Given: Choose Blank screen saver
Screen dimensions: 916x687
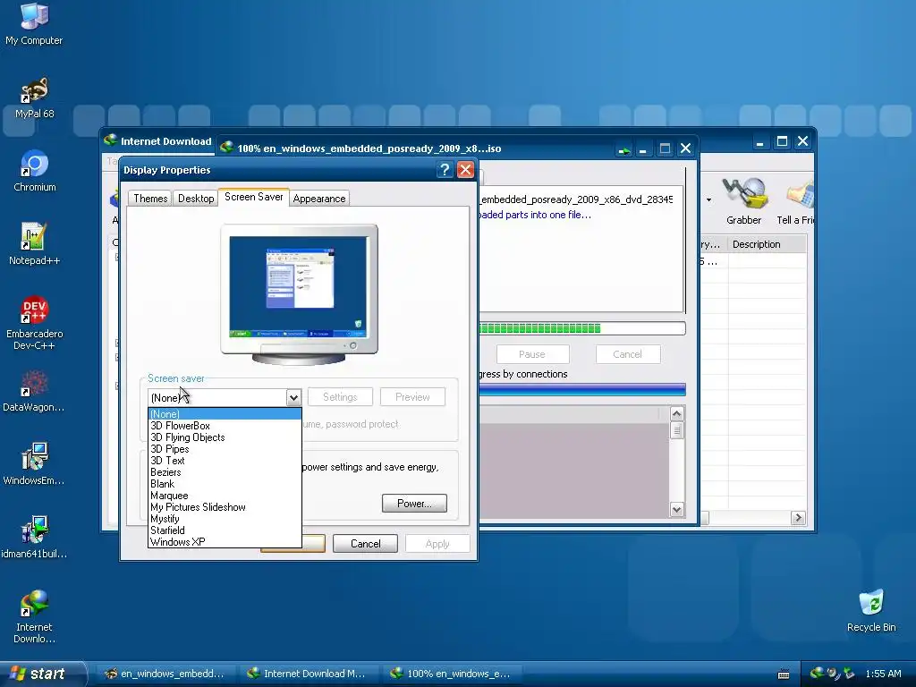Looking at the screenshot, I should pyautogui.click(x=225, y=484).
